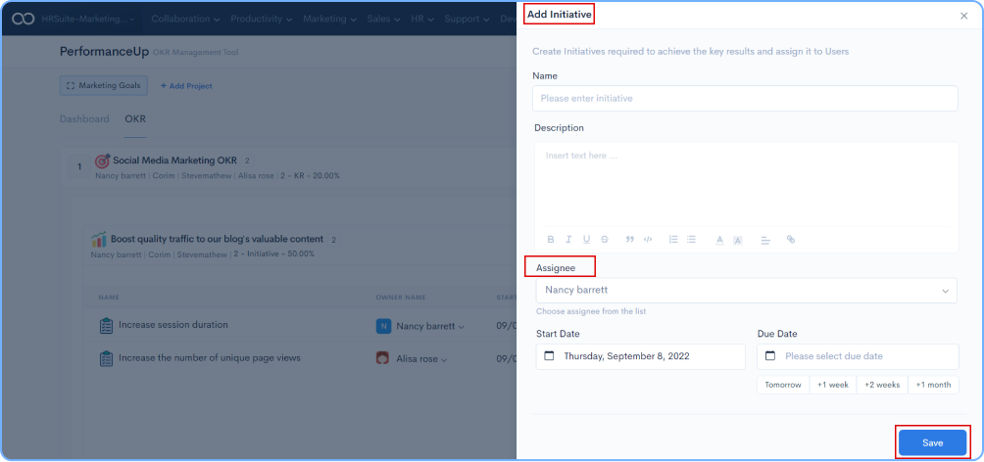984x462 pixels.
Task: Choose the +2 weeks due date shortcut
Action: (x=882, y=385)
